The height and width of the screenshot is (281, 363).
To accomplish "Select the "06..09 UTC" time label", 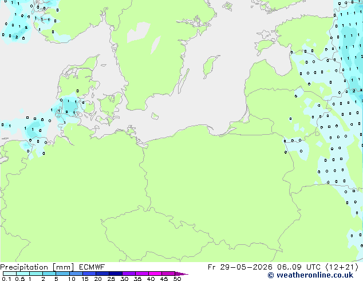I will [299, 267].
